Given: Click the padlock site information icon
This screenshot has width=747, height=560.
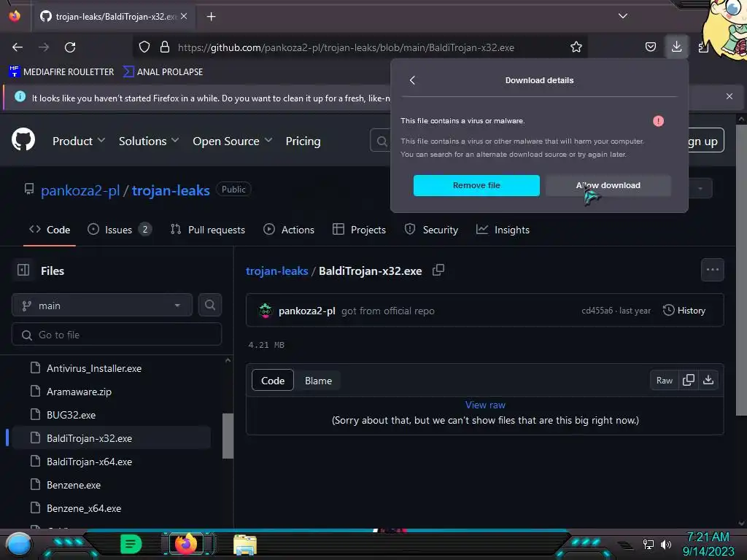Looking at the screenshot, I should 165,47.
